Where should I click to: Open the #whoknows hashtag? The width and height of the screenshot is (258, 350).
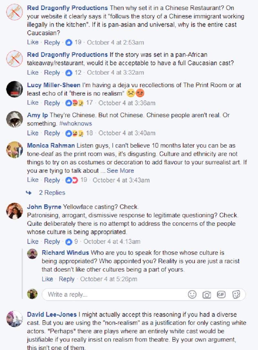pos(75,124)
